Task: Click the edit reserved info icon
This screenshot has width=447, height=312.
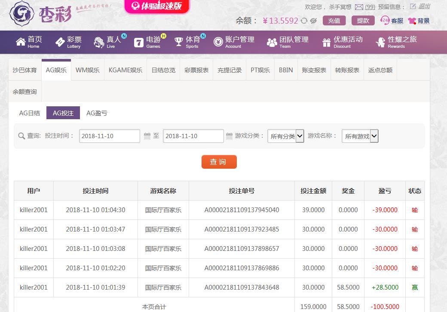Action: [x=413, y=6]
